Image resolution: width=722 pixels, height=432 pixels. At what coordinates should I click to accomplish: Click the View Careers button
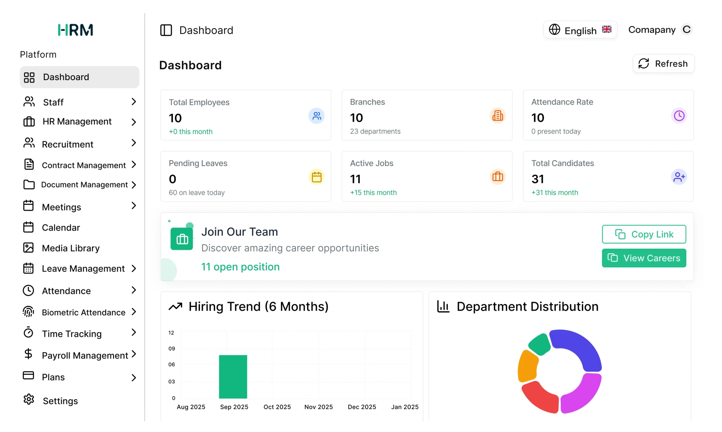(x=644, y=258)
